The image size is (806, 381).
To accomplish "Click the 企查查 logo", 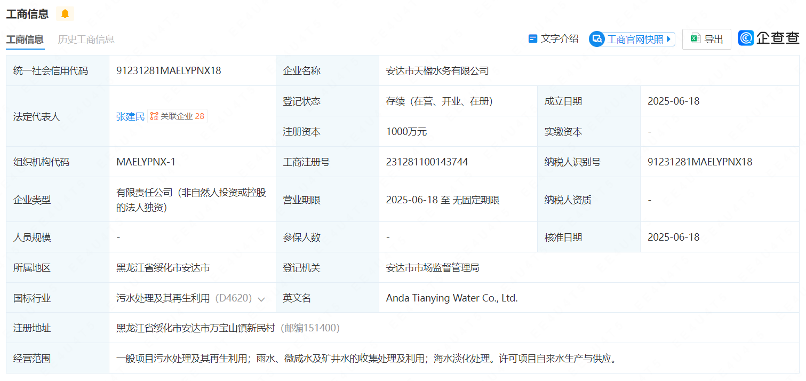I will (769, 38).
